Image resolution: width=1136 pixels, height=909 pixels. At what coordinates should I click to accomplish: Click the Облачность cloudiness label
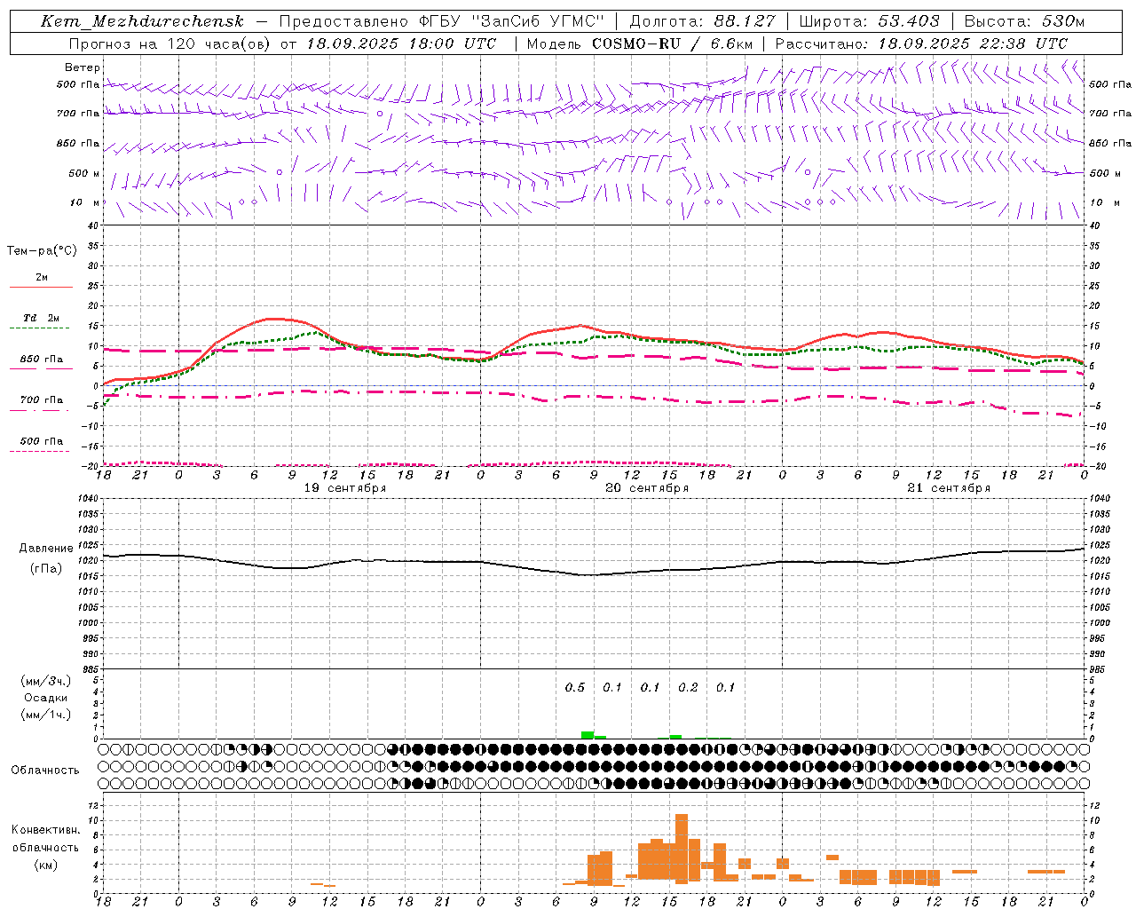point(45,771)
